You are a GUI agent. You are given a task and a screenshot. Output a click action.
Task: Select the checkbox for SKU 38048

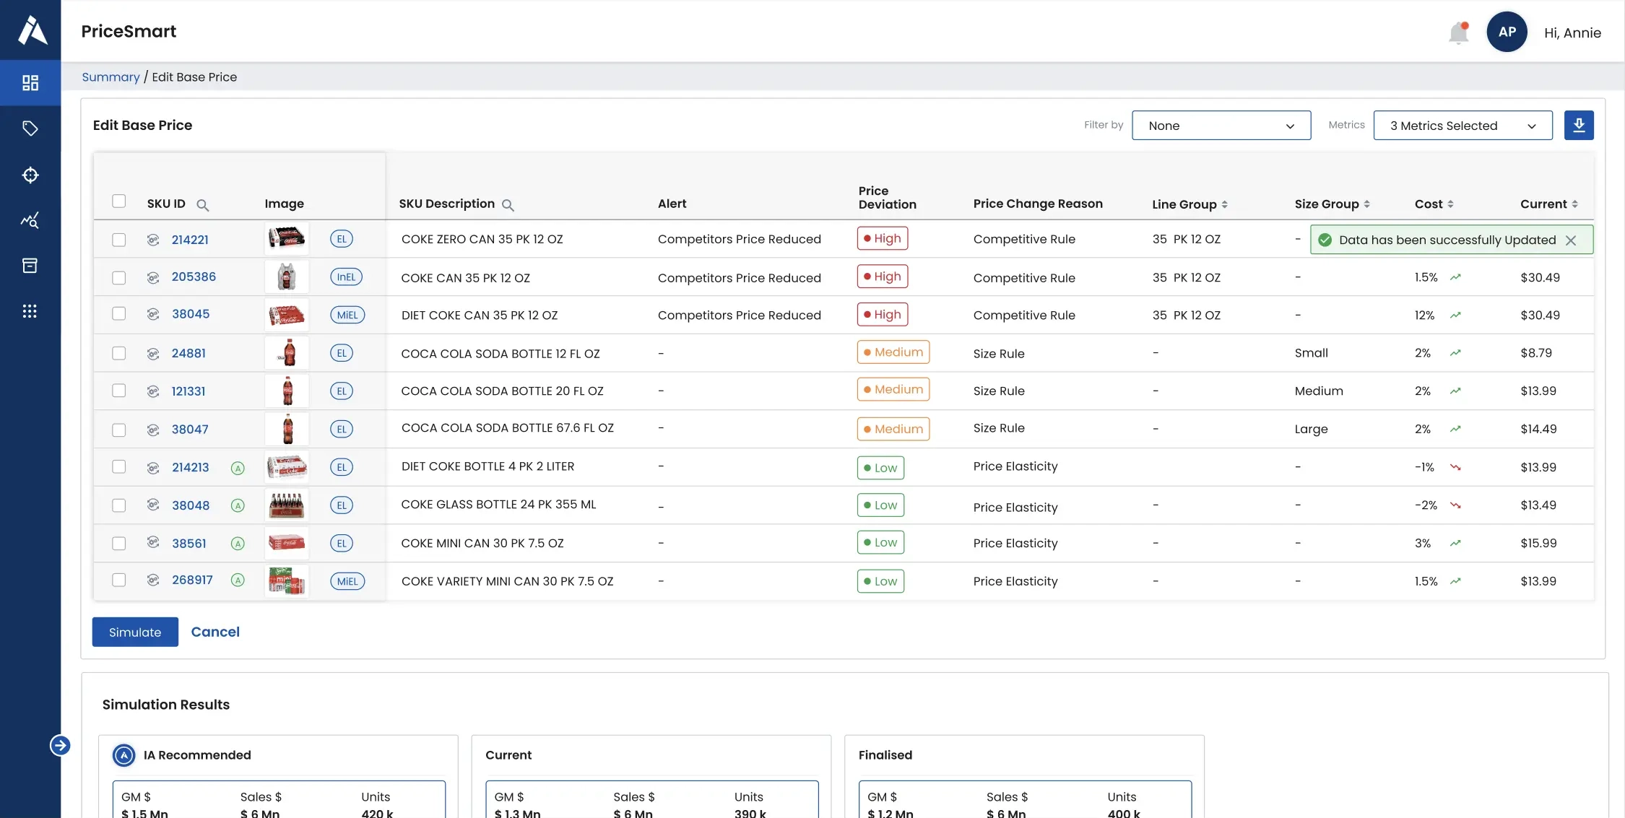click(119, 505)
